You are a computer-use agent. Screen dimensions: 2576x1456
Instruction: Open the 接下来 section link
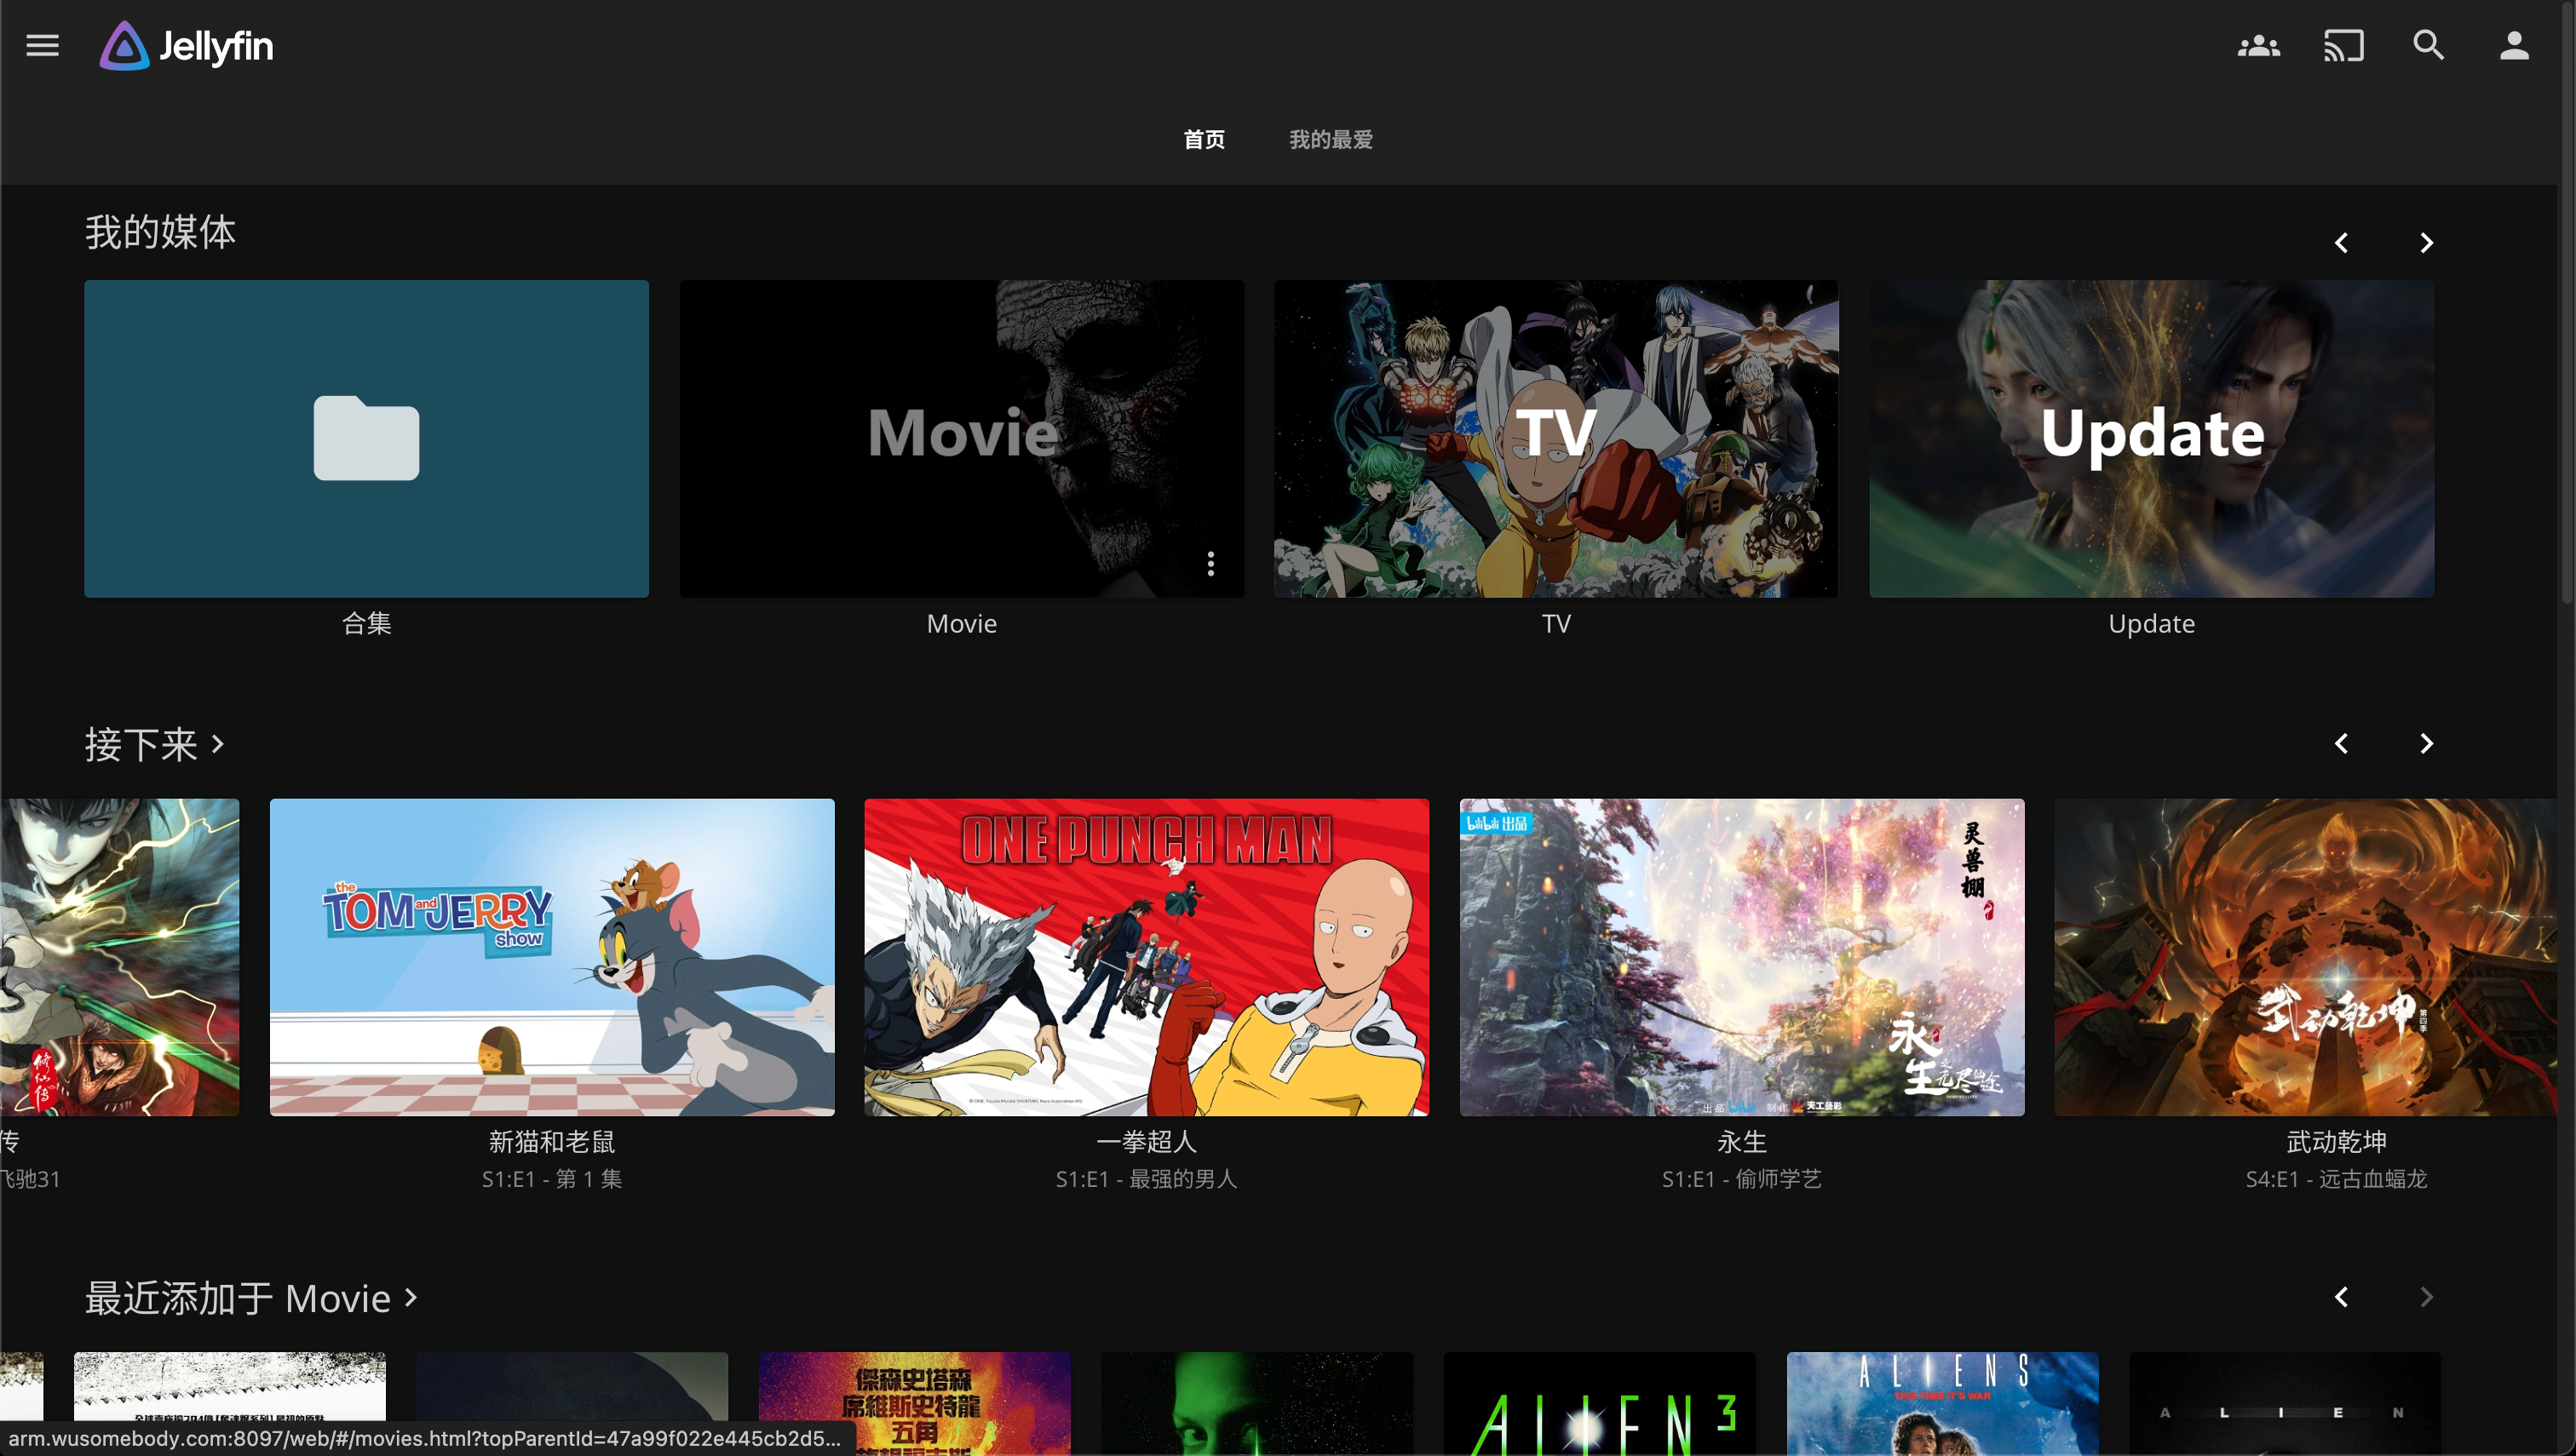tap(154, 745)
